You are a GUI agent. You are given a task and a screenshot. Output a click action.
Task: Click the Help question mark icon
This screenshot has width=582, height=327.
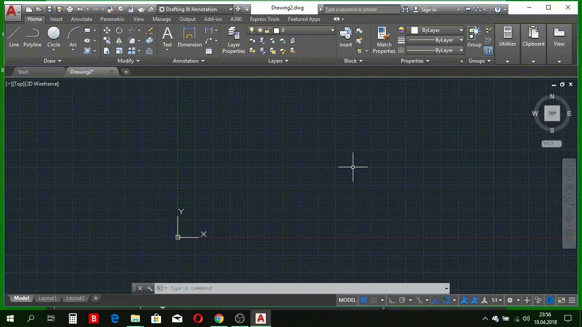(497, 9)
